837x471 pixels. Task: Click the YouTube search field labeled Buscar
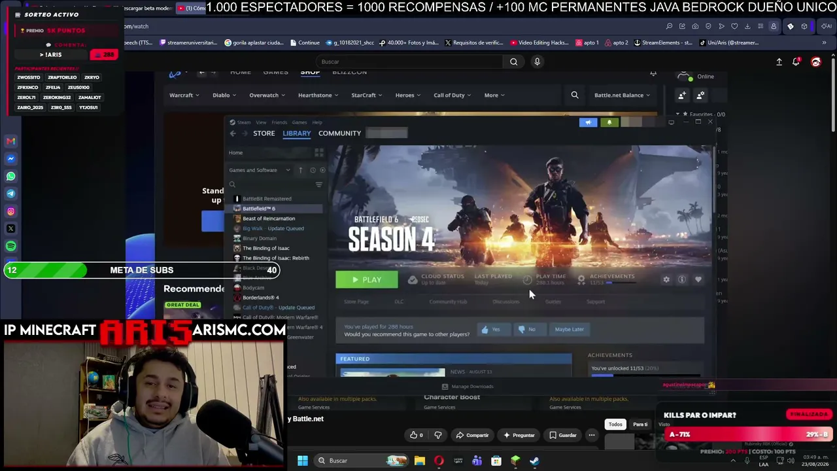[x=410, y=61]
